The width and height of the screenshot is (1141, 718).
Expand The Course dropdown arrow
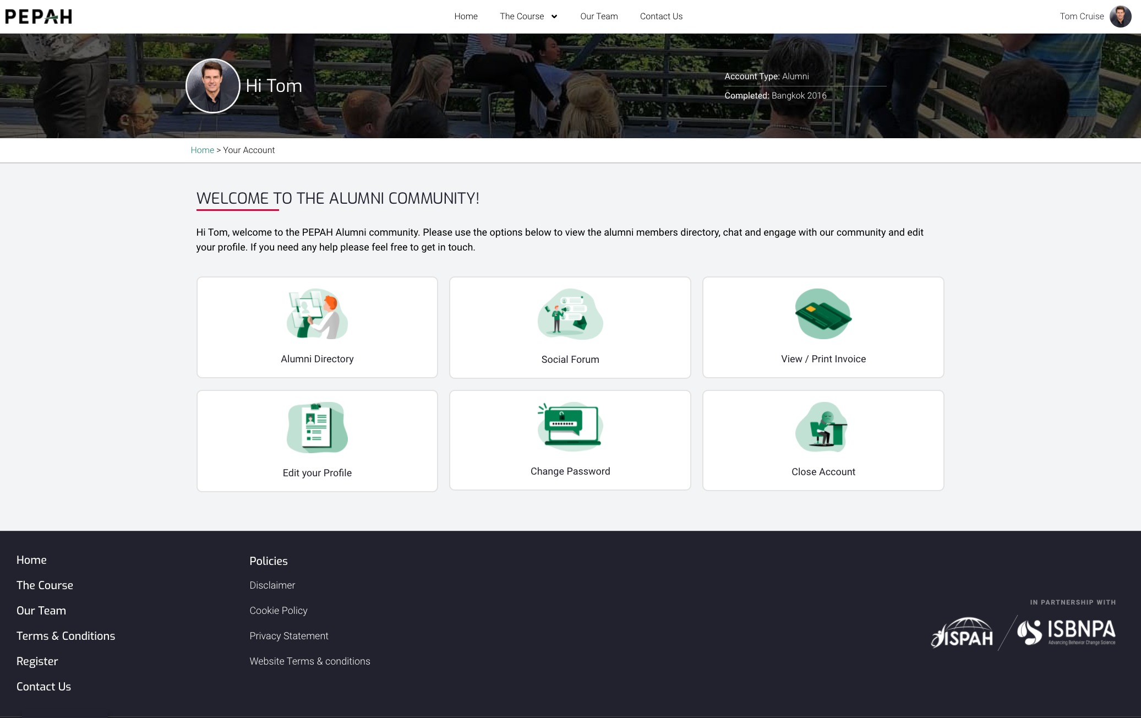tap(554, 17)
